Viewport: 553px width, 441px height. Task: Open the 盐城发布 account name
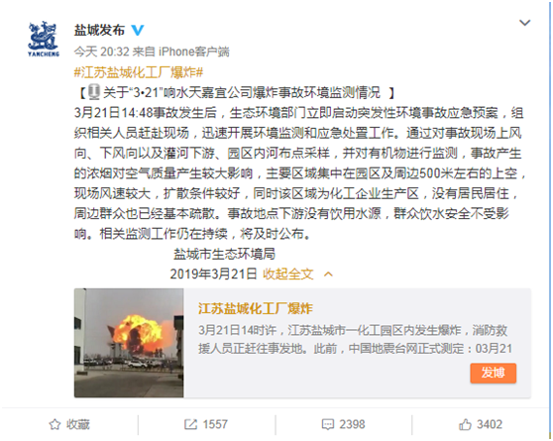pyautogui.click(x=99, y=31)
